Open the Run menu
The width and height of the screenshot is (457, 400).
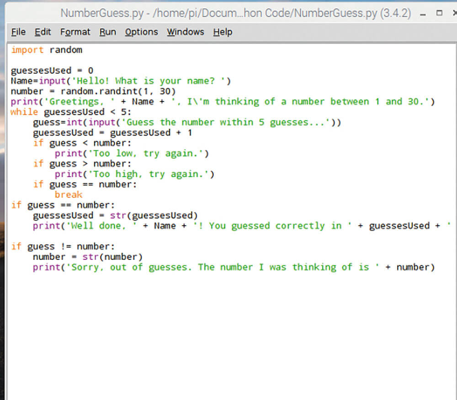coord(107,32)
